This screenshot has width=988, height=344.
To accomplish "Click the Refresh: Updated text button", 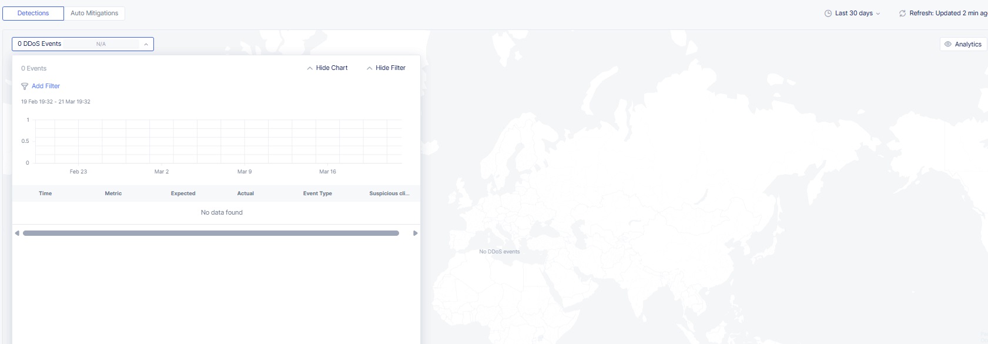I will (947, 14).
